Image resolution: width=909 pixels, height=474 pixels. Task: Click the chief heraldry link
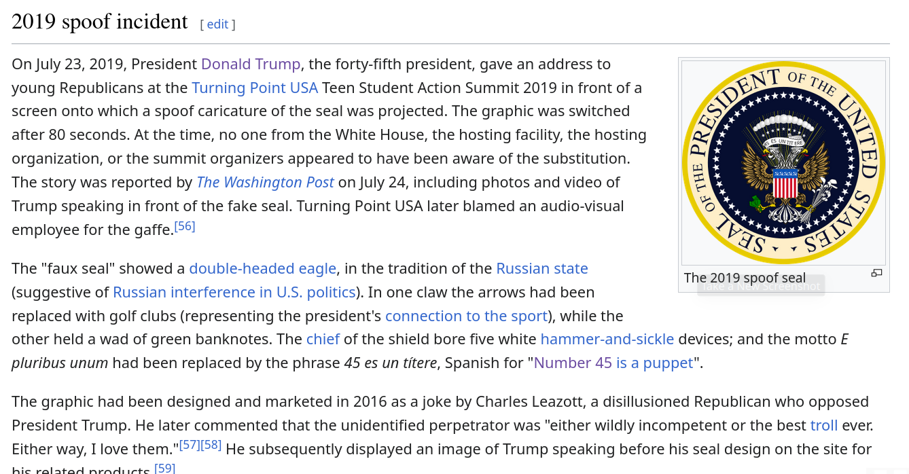(323, 340)
